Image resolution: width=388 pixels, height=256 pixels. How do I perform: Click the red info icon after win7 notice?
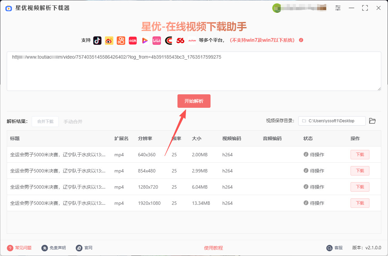(x=301, y=40)
